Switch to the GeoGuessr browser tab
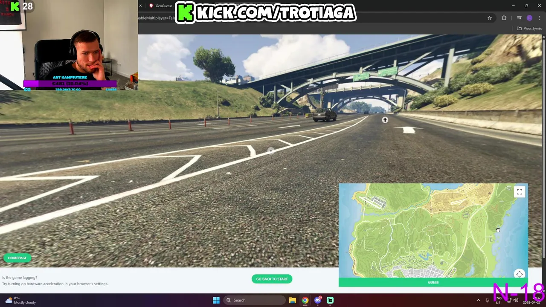The width and height of the screenshot is (546, 307). 161,6
